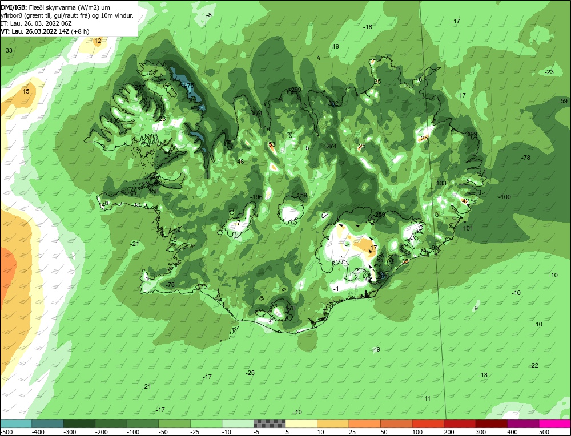
Task: Click the '-199' value on the east coast
Action: (471, 134)
